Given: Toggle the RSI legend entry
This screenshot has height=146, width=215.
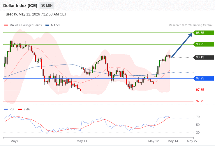Looking at the screenshot, I should click(9, 109).
